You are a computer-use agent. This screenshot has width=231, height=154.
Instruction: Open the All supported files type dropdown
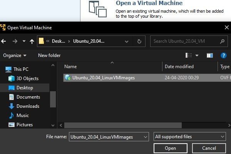click(x=189, y=137)
